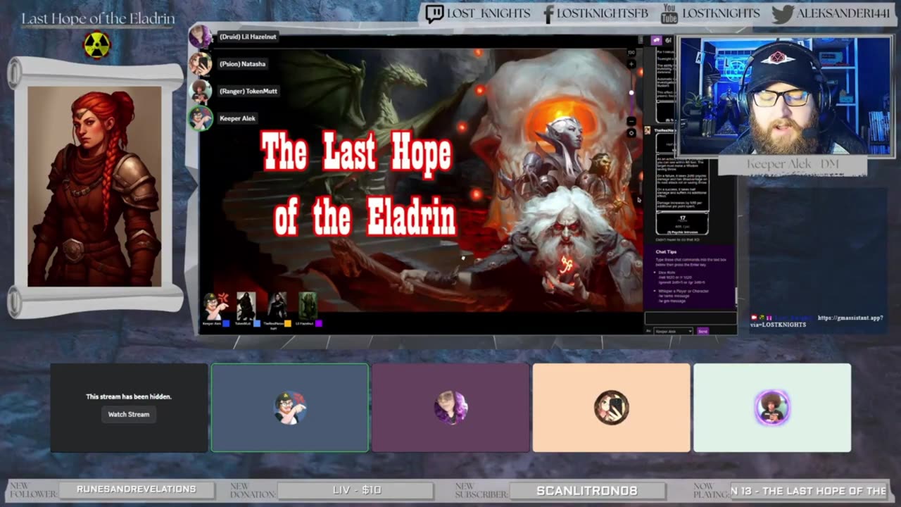Click the LOSTKNIGHTSFB Facebook handle text
This screenshot has width=901, height=507.
coord(604,13)
